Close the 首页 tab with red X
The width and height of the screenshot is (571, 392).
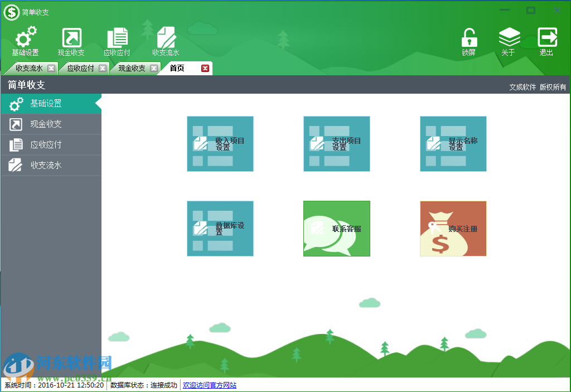(205, 68)
